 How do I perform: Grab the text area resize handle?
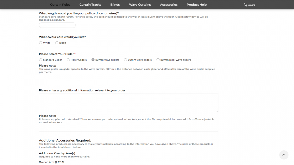(217, 111)
